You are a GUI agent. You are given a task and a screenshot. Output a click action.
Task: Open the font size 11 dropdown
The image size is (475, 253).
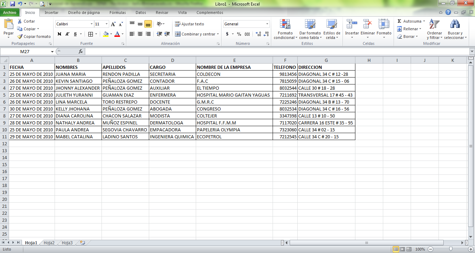107,24
